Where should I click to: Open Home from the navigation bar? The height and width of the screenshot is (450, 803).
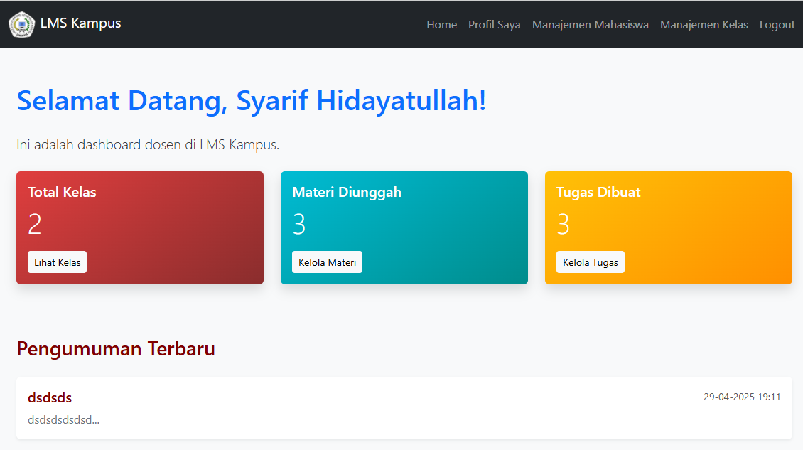coord(441,24)
